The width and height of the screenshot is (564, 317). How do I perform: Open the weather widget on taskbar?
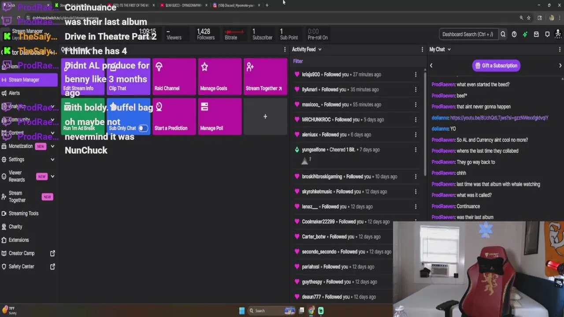pos(10,310)
